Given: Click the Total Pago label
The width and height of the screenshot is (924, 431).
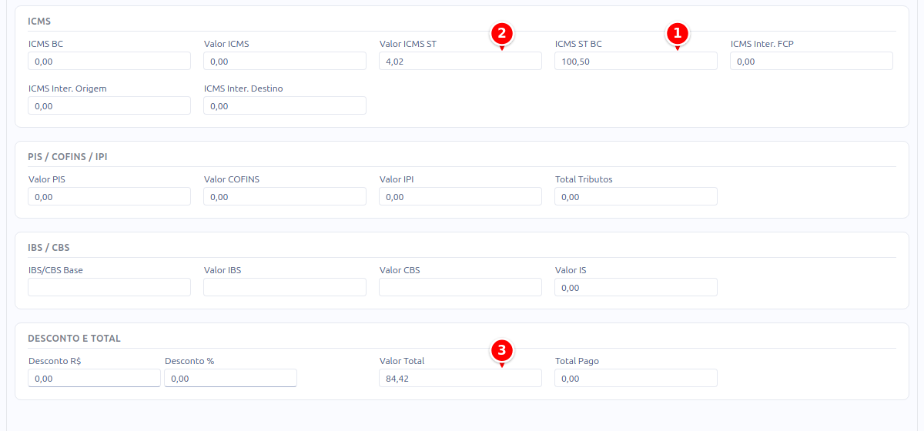Looking at the screenshot, I should 577,361.
